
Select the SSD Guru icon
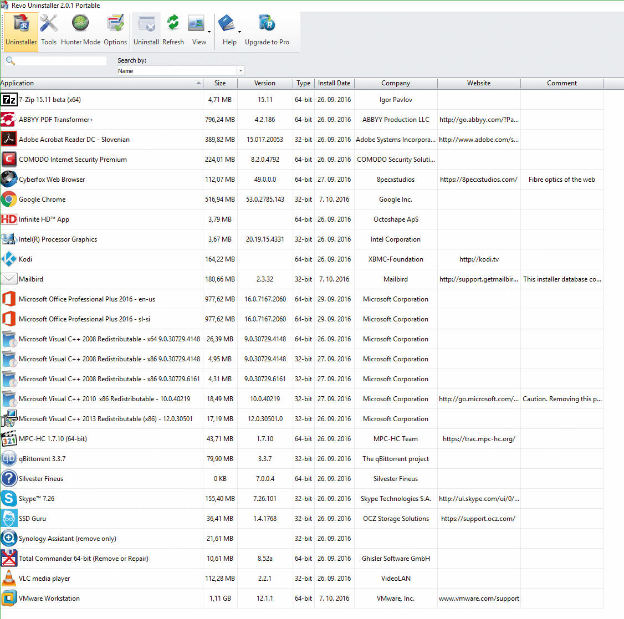pos(9,518)
